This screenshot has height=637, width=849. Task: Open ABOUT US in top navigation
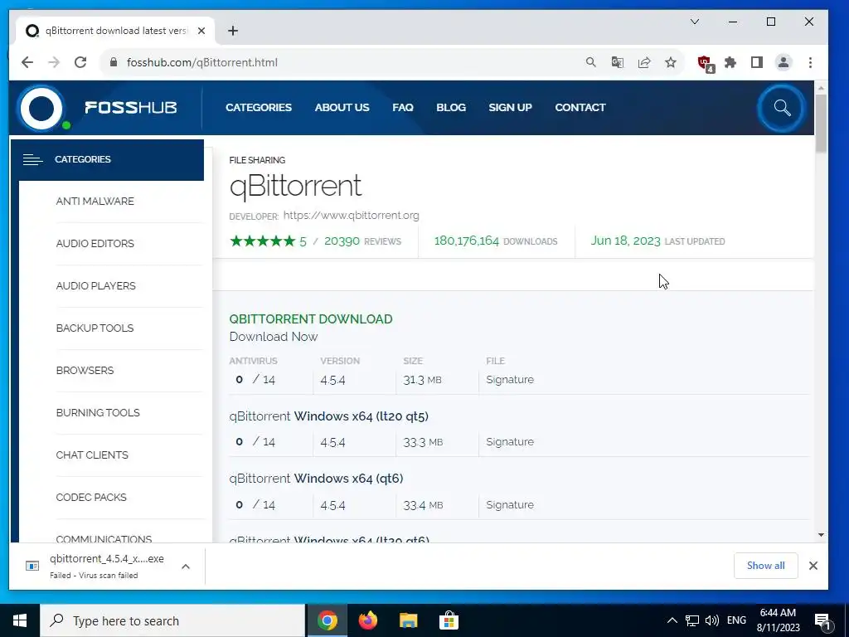[342, 107]
